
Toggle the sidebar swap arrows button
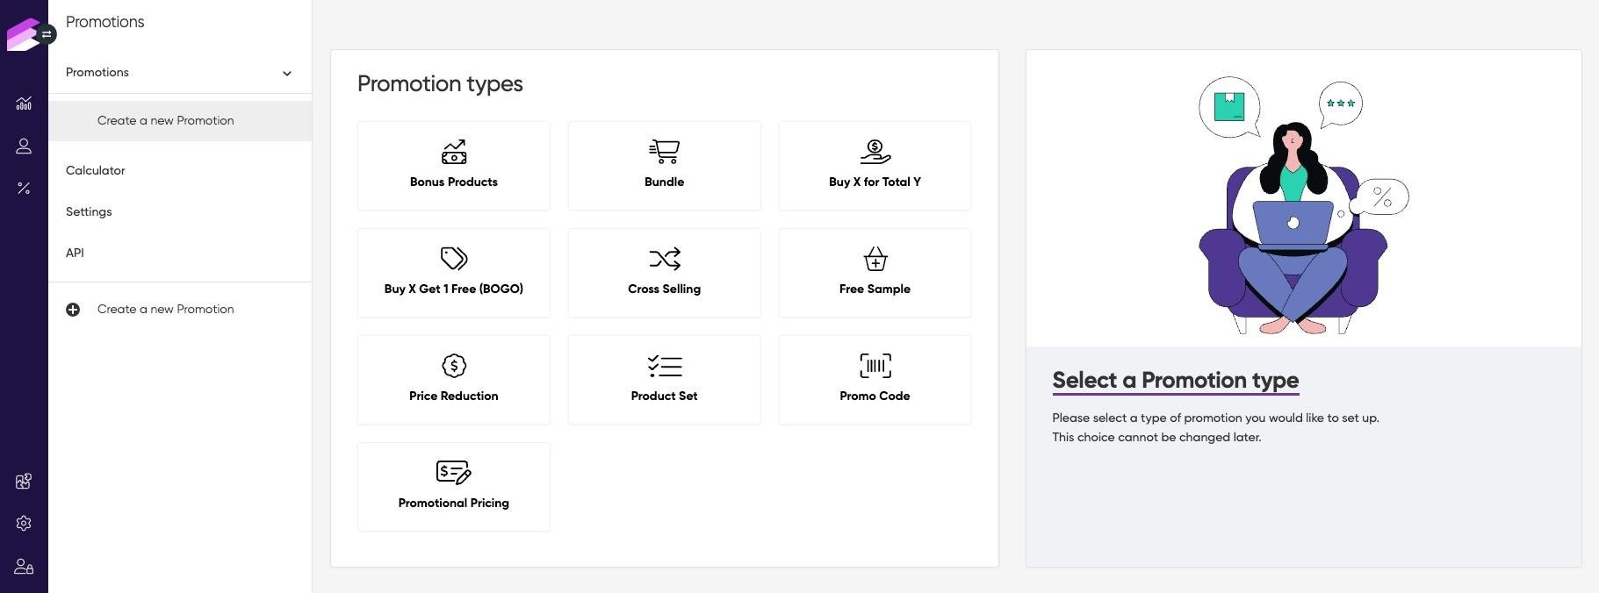click(47, 34)
